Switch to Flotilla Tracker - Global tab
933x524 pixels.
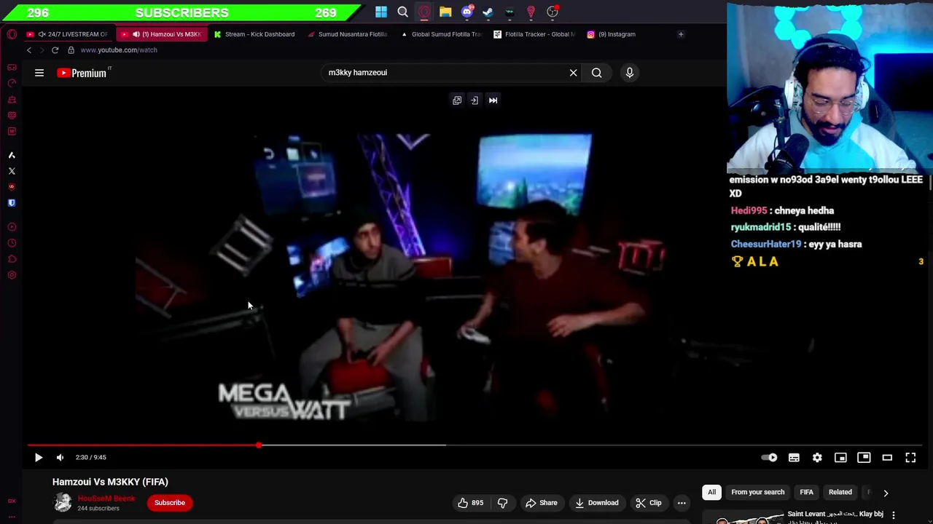534,34
